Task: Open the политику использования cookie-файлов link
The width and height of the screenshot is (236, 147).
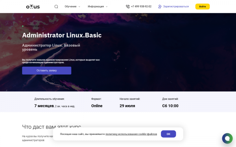Action: coord(131,134)
